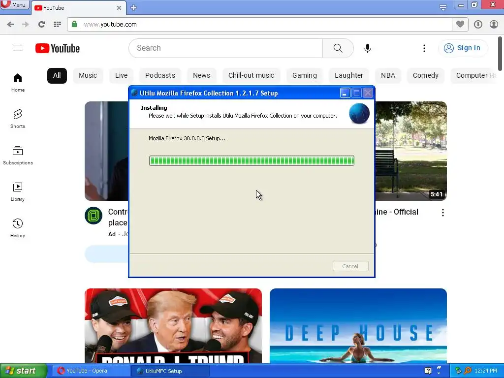Select the Live filter chip
The height and width of the screenshot is (378, 504).
pyautogui.click(x=121, y=75)
